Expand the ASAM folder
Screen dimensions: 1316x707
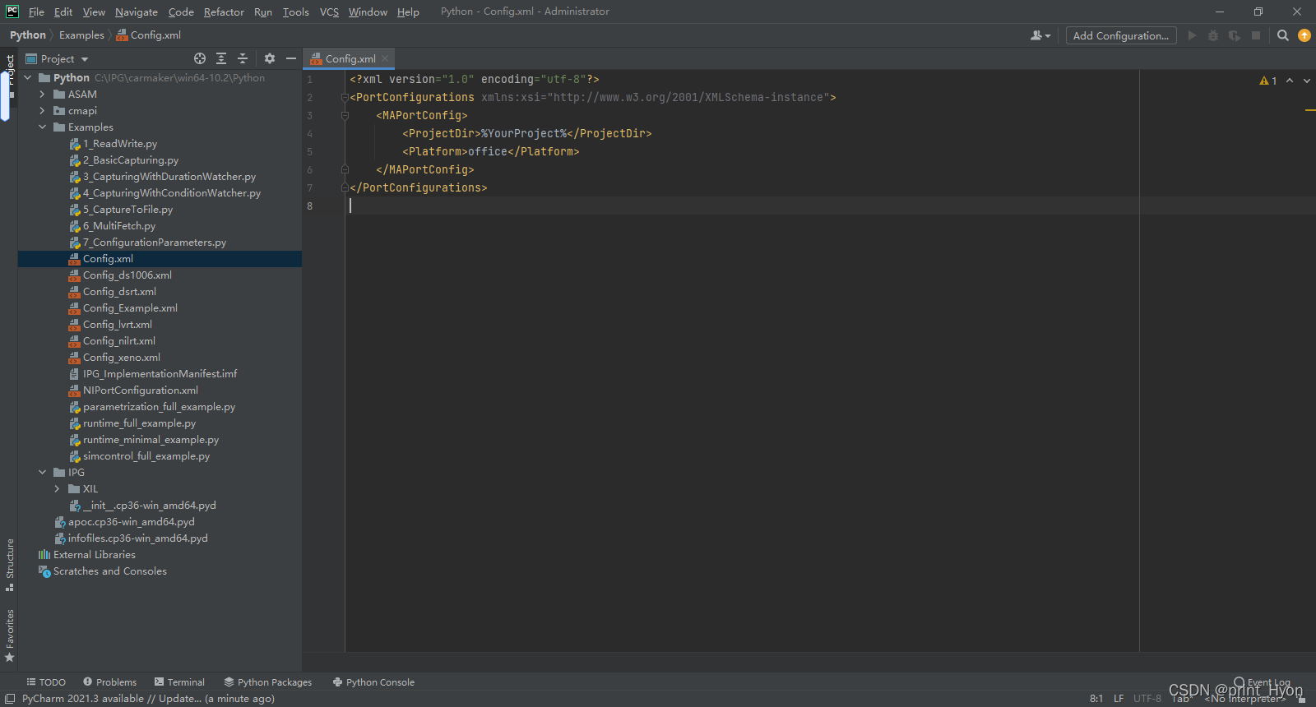pos(43,95)
